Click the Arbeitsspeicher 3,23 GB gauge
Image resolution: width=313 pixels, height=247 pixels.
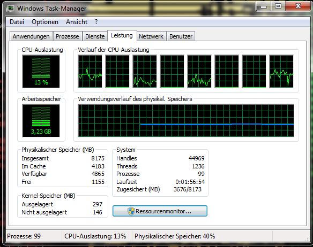[x=41, y=120]
